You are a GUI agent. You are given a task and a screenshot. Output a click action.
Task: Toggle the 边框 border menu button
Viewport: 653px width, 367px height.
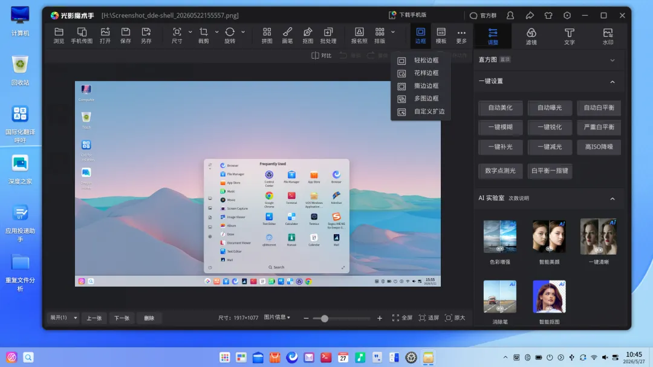coord(421,36)
